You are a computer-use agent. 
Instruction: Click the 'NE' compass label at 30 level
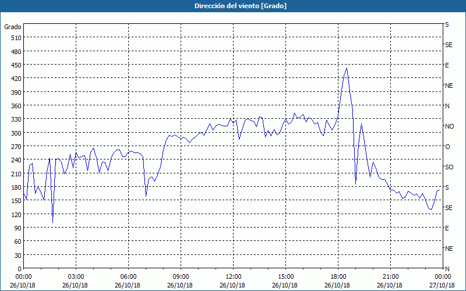[x=449, y=249]
